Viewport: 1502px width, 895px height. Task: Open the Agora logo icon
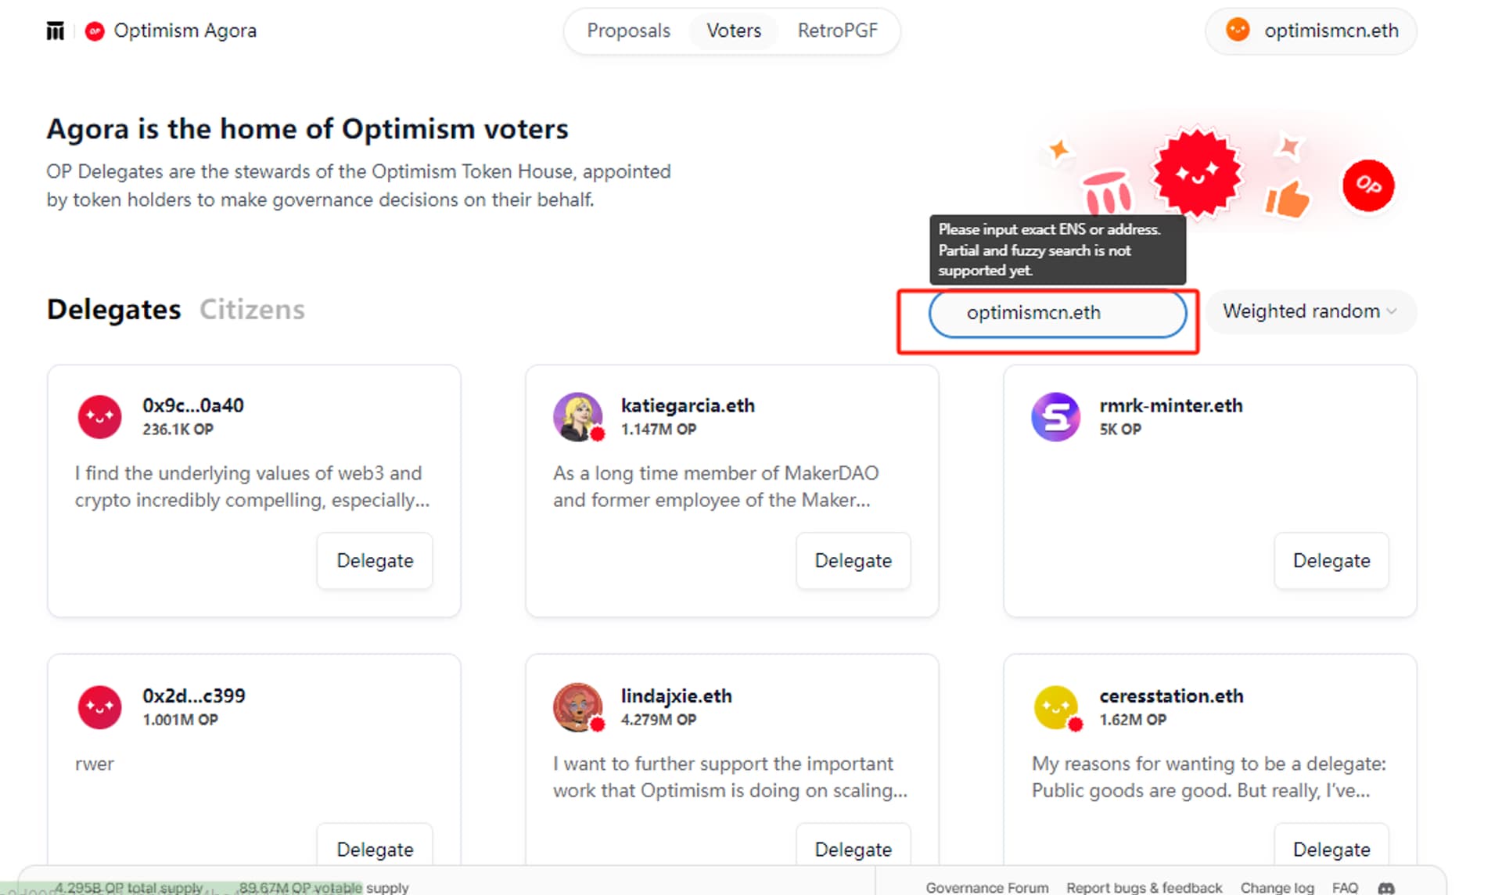pos(55,31)
